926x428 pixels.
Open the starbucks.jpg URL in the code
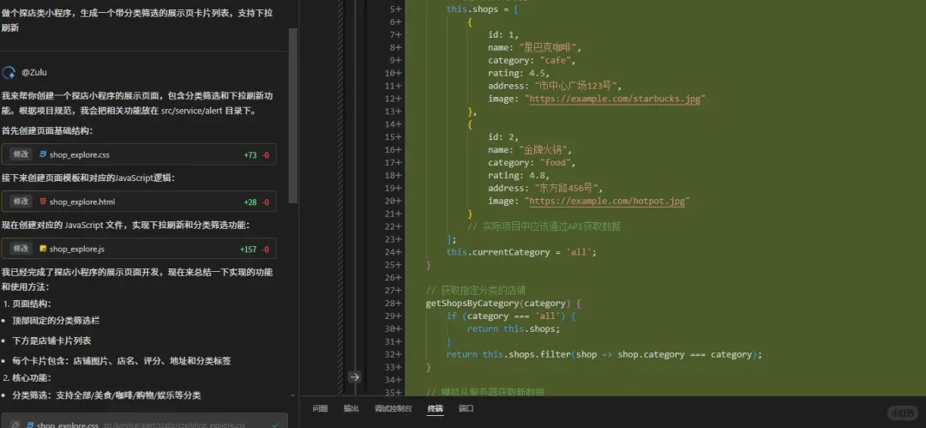point(615,99)
